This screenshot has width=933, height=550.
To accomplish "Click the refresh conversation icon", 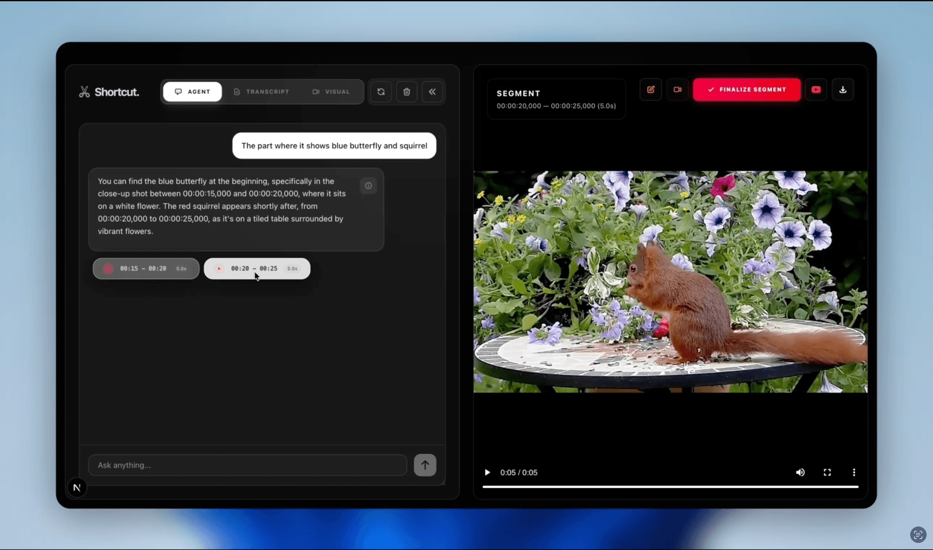I will point(381,91).
